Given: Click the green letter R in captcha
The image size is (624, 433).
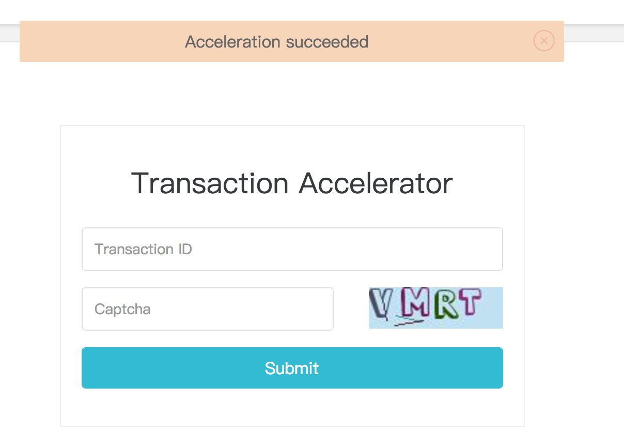Looking at the screenshot, I should (446, 305).
